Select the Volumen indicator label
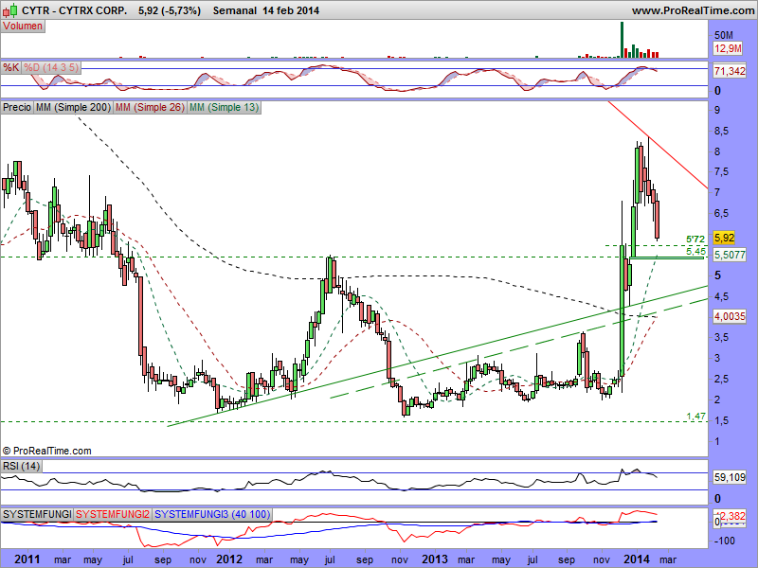The image size is (758, 568). click(x=23, y=27)
